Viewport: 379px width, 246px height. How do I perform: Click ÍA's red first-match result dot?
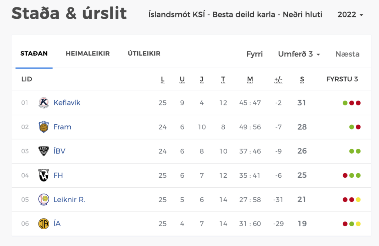[x=345, y=224]
